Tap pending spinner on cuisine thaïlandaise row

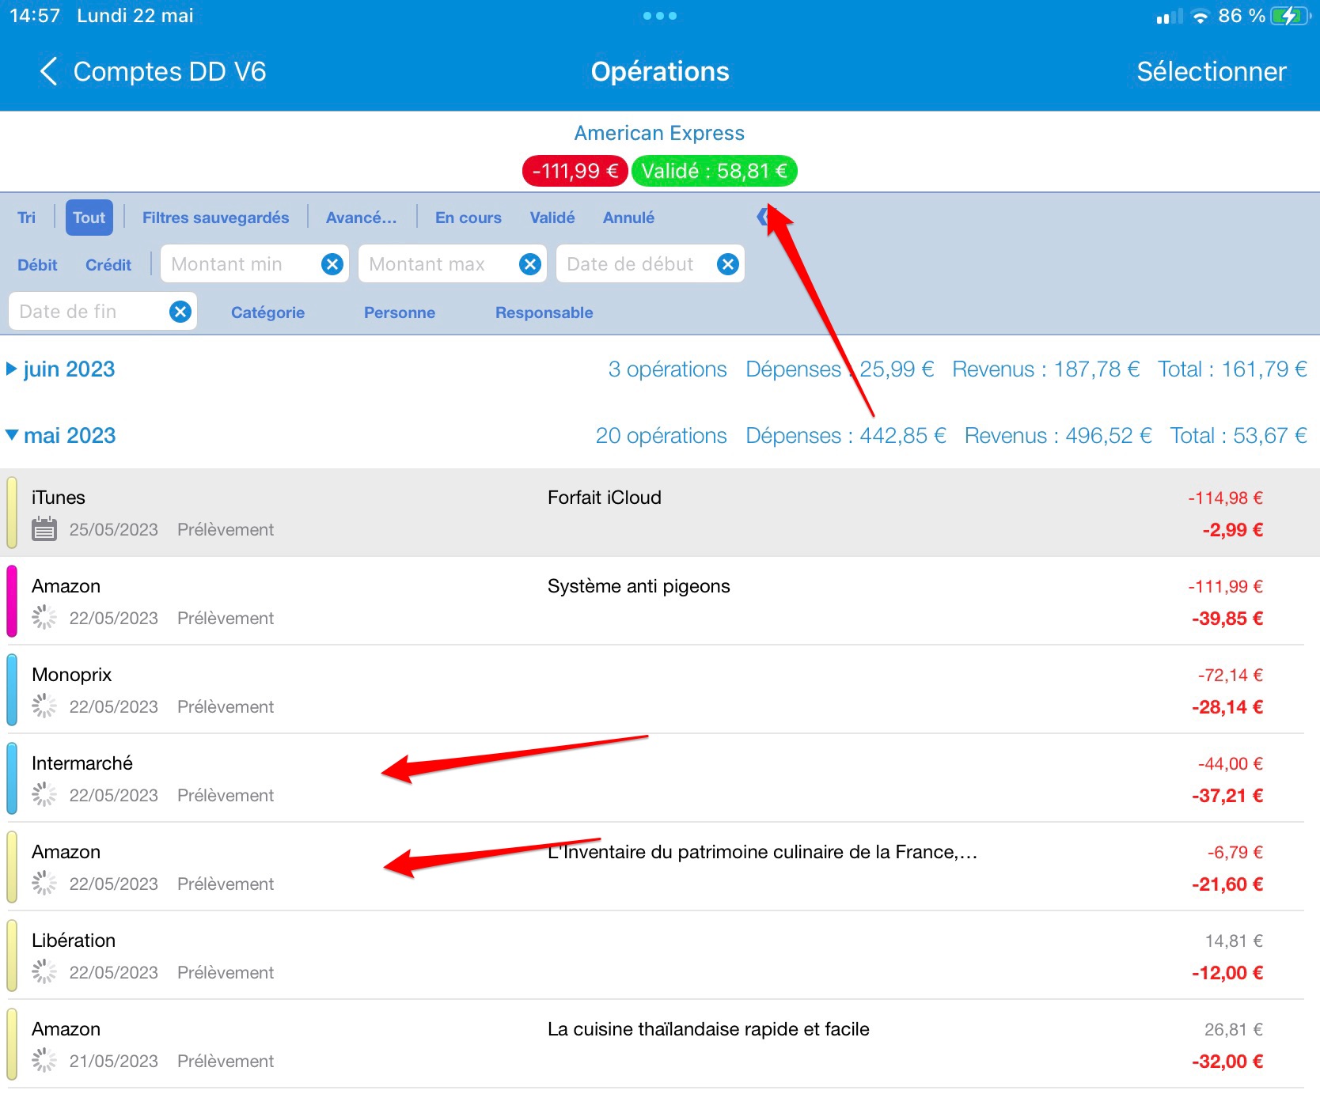pos(44,1061)
